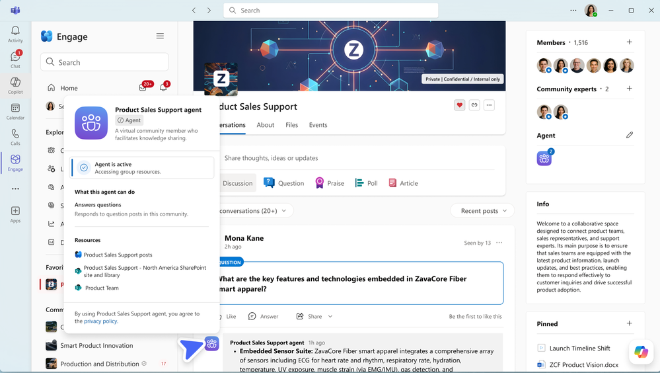The height and width of the screenshot is (373, 660).
Task: Add a new member with plus icon
Action: pyautogui.click(x=629, y=42)
